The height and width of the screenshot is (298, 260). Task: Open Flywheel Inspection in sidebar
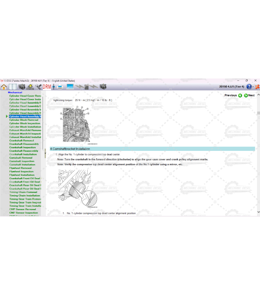(22, 172)
